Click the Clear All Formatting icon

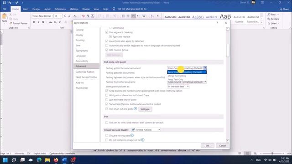pos(83,16)
